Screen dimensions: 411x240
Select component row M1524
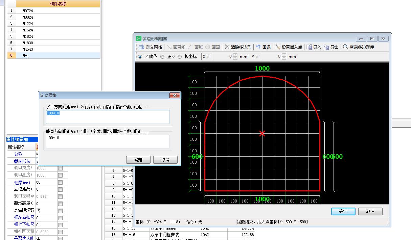click(54, 30)
